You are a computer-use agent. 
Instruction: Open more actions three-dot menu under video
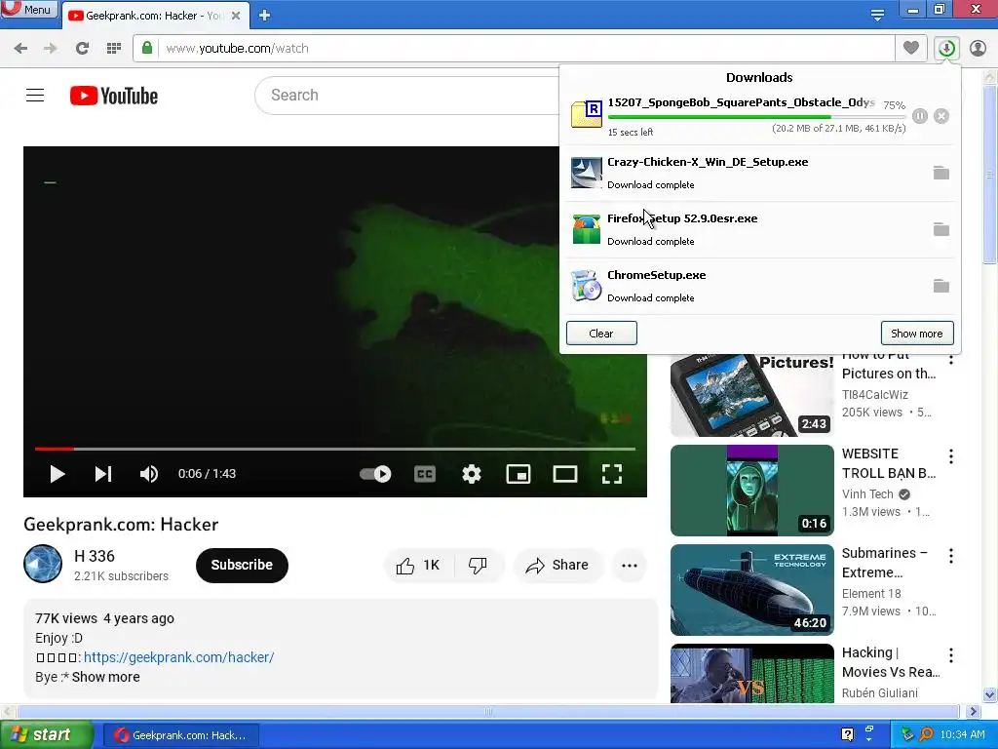point(630,565)
